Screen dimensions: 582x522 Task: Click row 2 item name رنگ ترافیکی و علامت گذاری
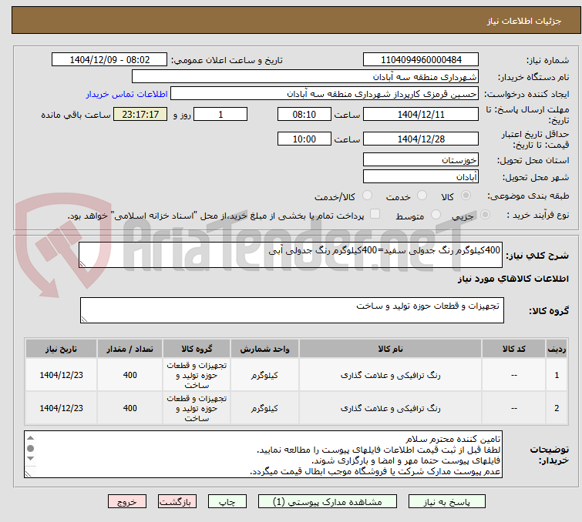[391, 408]
